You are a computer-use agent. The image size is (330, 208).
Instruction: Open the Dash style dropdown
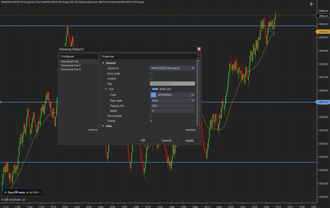172,101
